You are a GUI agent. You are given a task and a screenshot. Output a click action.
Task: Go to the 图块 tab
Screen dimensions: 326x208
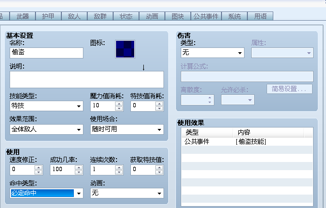[x=178, y=16]
